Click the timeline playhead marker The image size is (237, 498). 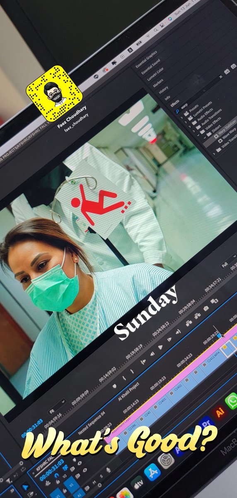pos(220,336)
